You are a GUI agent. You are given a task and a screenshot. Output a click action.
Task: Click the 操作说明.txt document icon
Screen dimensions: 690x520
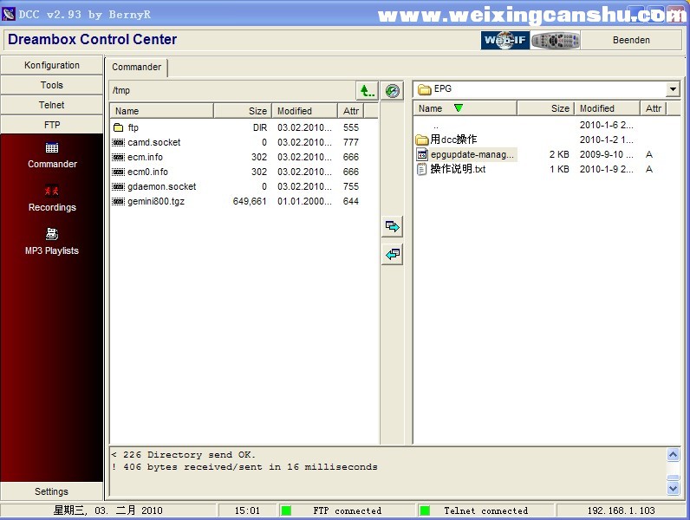422,169
